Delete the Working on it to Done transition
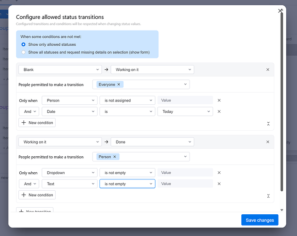This screenshot has width=297, height=236. [x=268, y=142]
